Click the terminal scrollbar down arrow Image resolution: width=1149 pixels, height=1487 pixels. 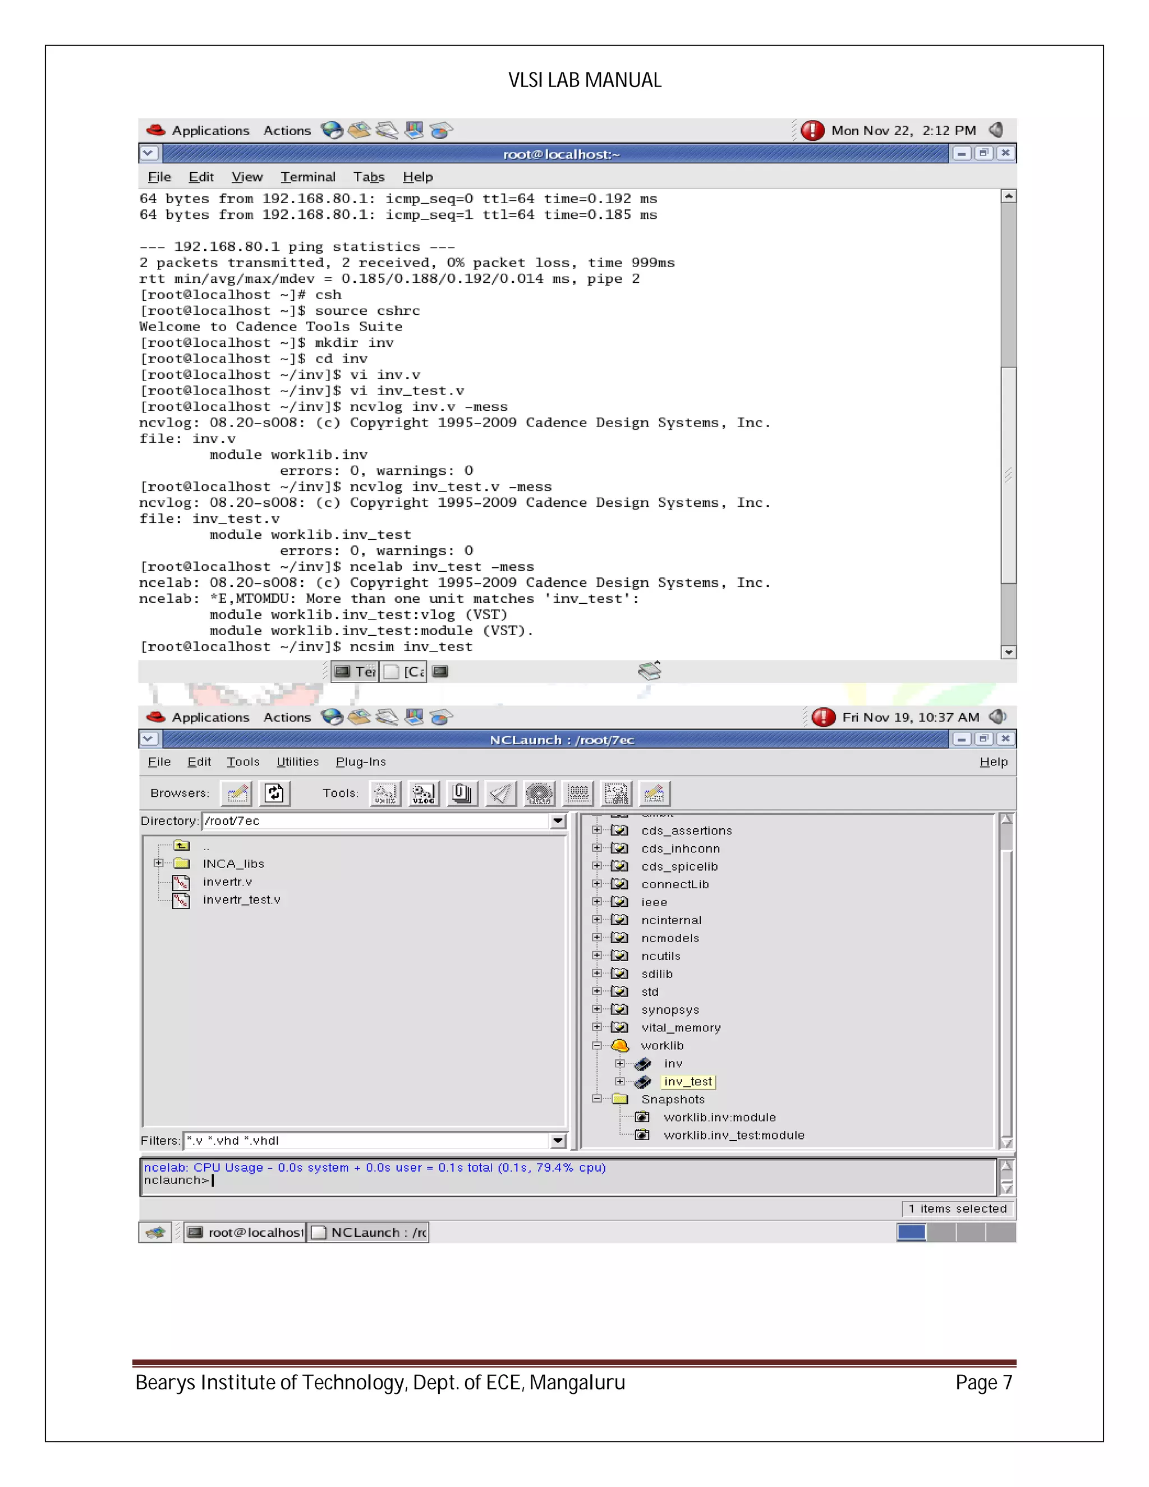click(1009, 652)
